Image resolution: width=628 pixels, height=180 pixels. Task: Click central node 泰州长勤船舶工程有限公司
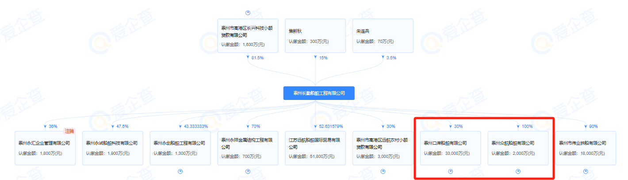coord(319,93)
